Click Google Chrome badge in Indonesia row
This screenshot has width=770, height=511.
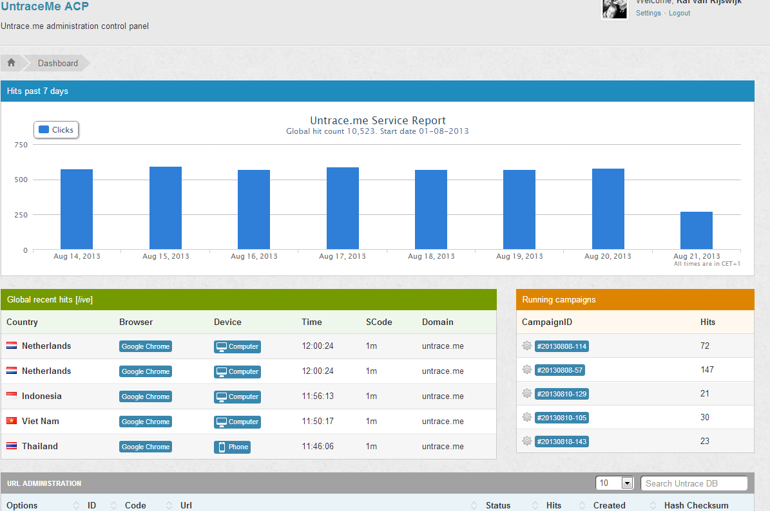point(146,396)
